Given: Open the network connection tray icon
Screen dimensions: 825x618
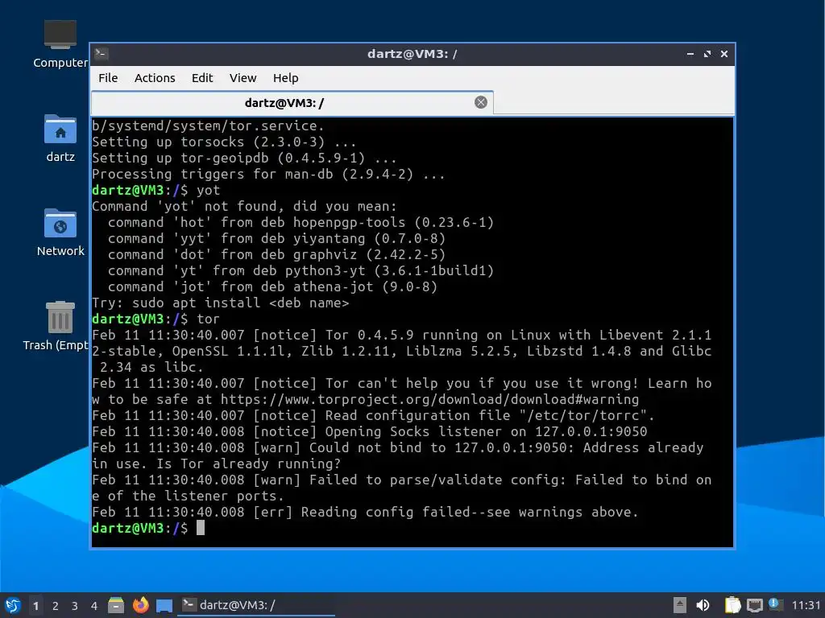Looking at the screenshot, I should (x=754, y=605).
